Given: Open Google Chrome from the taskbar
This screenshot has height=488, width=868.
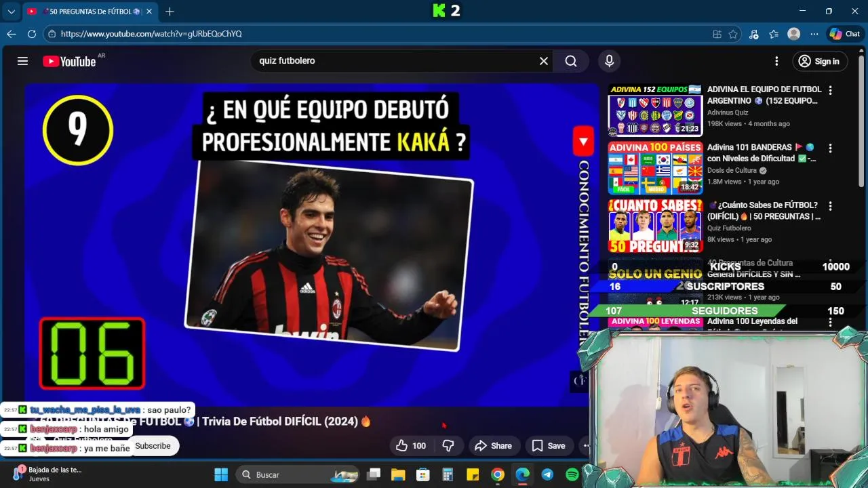Looking at the screenshot, I should pyautogui.click(x=498, y=474).
